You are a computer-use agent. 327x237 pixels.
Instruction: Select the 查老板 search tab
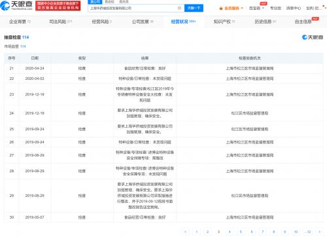point(109,2)
